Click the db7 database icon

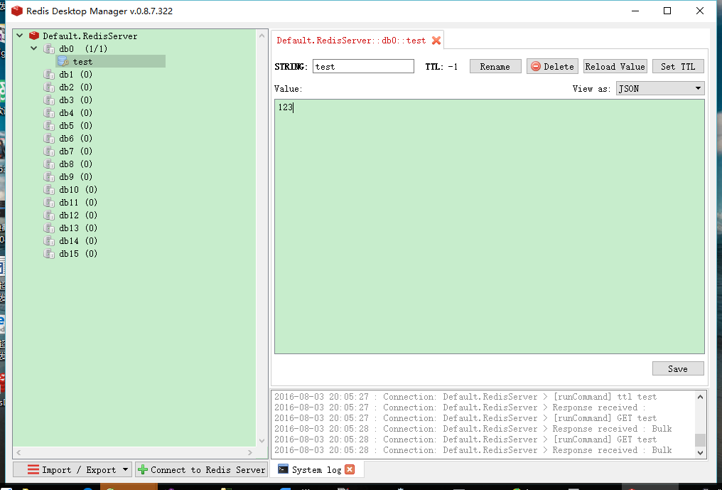(49, 151)
